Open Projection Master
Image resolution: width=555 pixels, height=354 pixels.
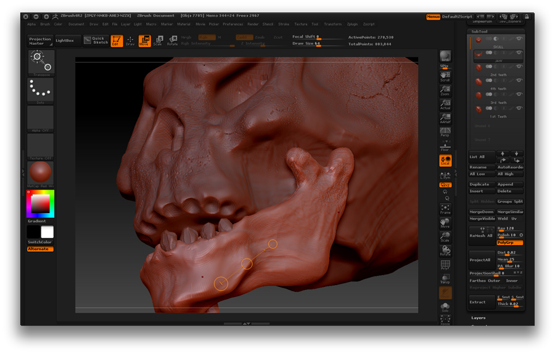40,41
